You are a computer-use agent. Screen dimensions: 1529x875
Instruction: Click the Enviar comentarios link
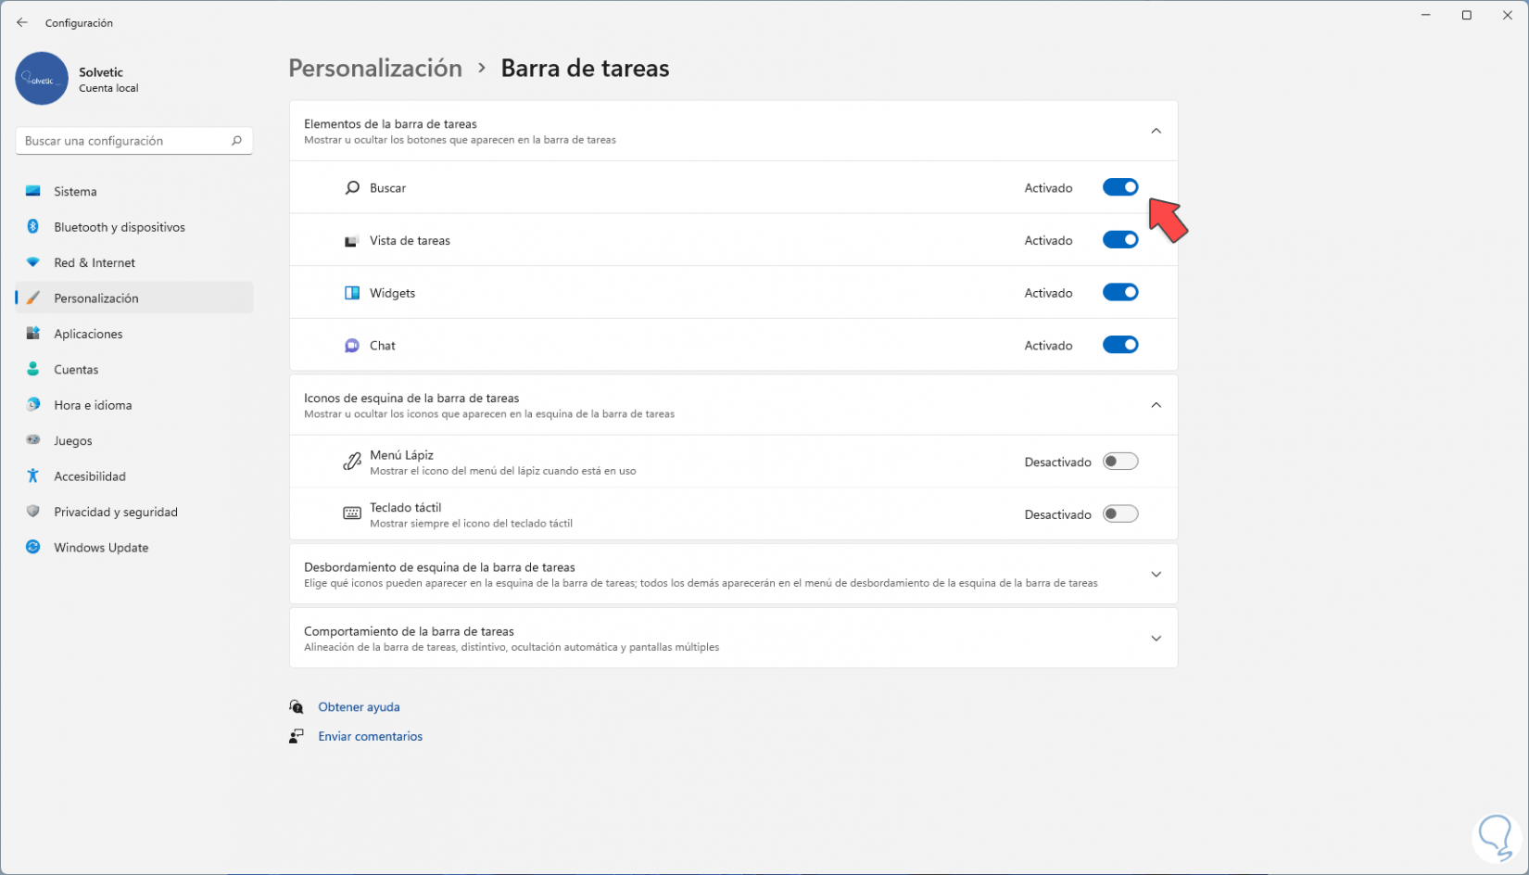tap(370, 737)
